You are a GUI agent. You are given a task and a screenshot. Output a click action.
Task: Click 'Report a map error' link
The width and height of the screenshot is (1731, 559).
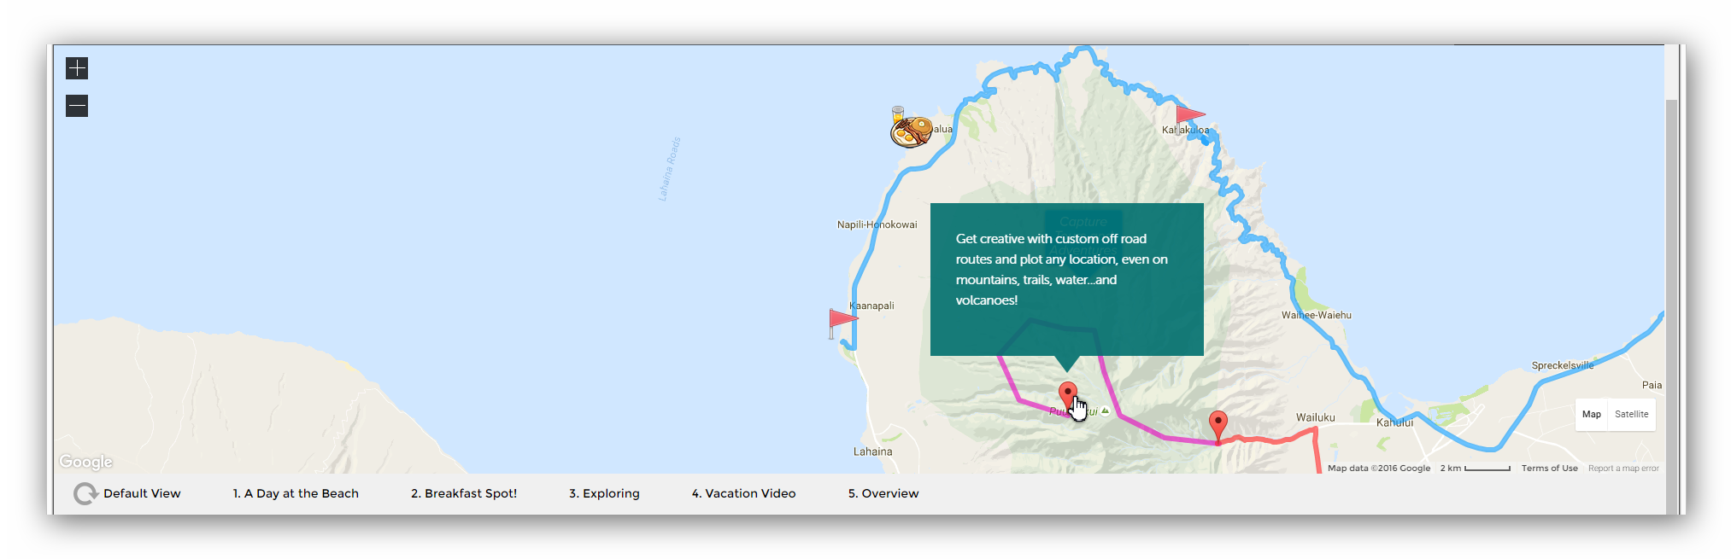(x=1623, y=469)
